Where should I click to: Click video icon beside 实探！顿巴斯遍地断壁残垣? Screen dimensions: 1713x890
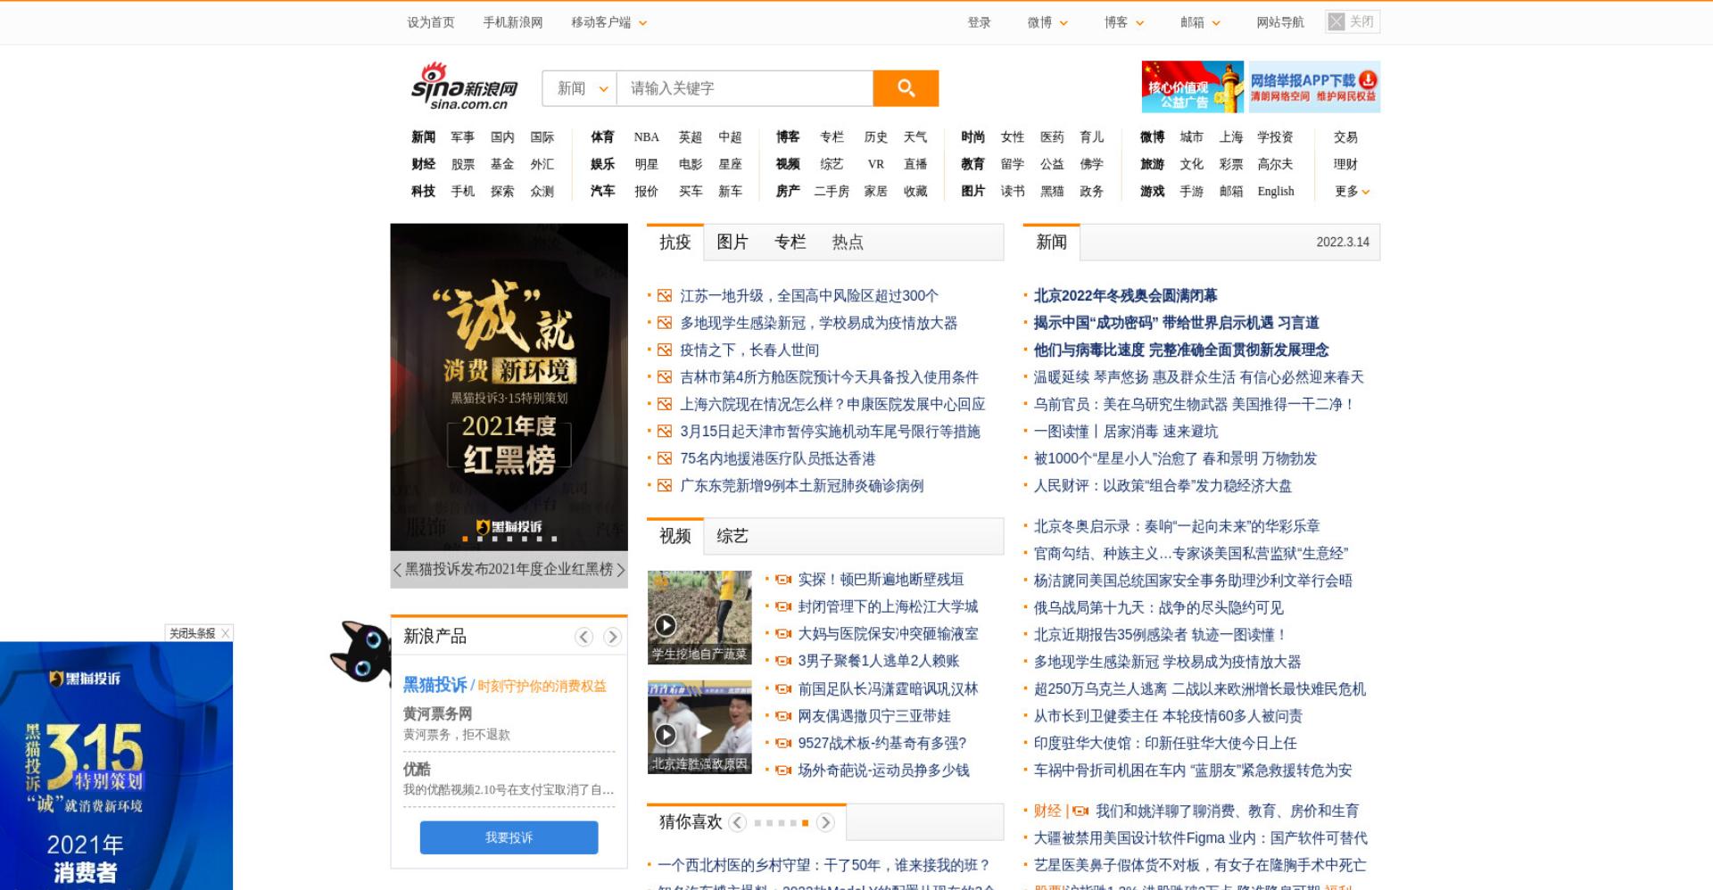tap(783, 580)
